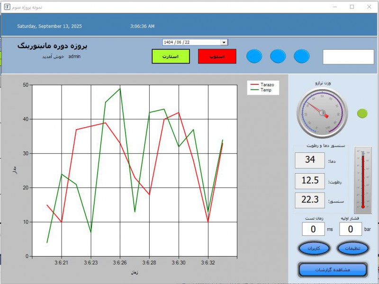Click the red Tarazo legend entry
The width and height of the screenshot is (379, 284).
[263, 85]
